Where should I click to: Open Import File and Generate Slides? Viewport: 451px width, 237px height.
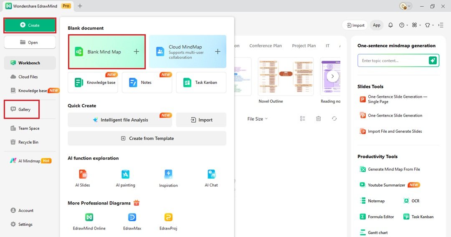click(390, 131)
